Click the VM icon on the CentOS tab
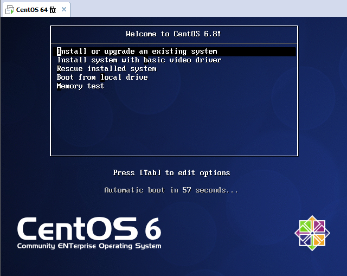The image size is (347, 276). point(10,10)
